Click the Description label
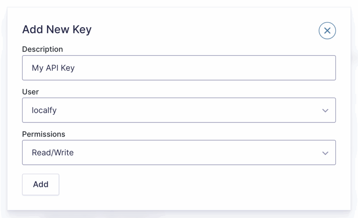Screen dimensions: 358x218 pos(42,49)
